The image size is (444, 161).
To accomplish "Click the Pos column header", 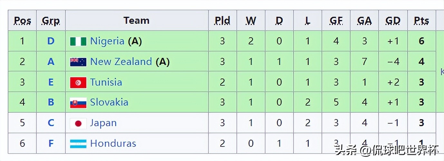I will tap(23, 21).
